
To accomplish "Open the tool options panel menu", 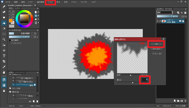I will [38, 30].
